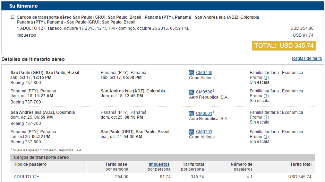Open flight CM0501 details link

pyautogui.click(x=204, y=113)
